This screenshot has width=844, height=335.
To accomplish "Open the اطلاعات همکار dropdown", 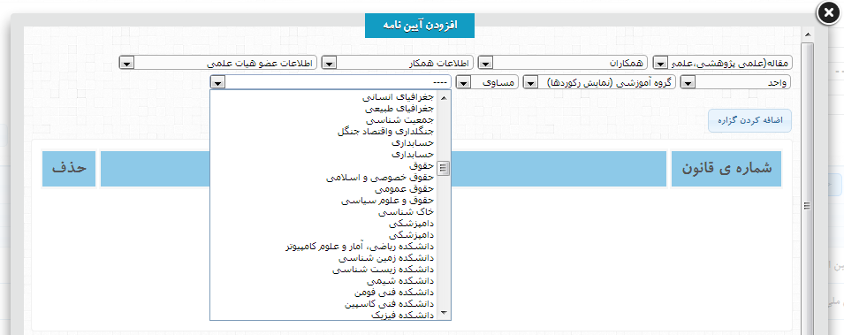I will 398,63.
